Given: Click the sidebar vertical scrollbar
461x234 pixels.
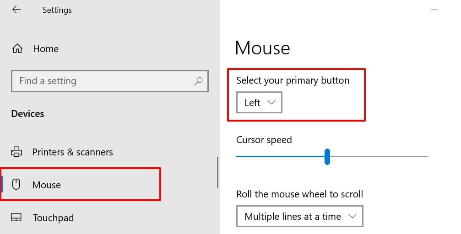Looking at the screenshot, I should [217, 172].
